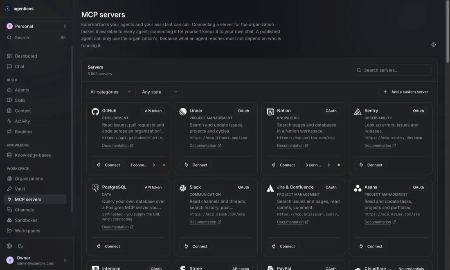Click the Intercom logo on its card
450x270 pixels.
95,268
